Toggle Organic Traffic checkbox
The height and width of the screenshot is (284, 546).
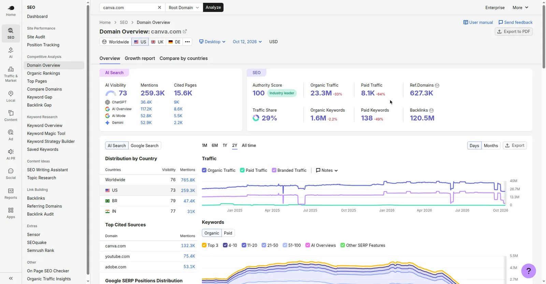coord(204,170)
